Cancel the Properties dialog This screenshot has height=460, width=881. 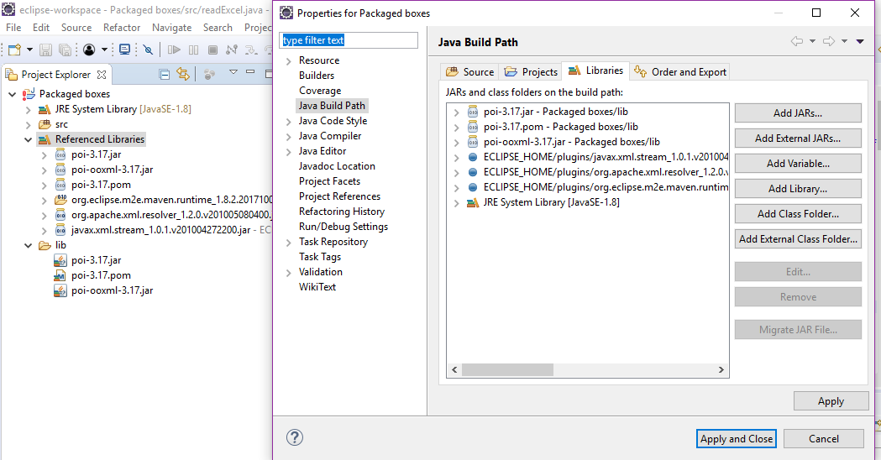[824, 439]
